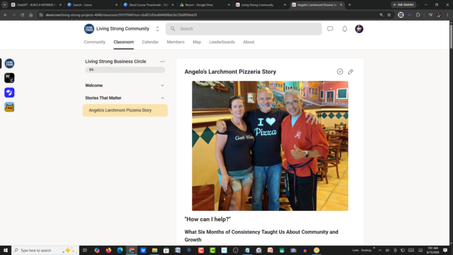The image size is (453, 255).
Task: Bookmark this page with the star icon
Action: pyautogui.click(x=389, y=14)
